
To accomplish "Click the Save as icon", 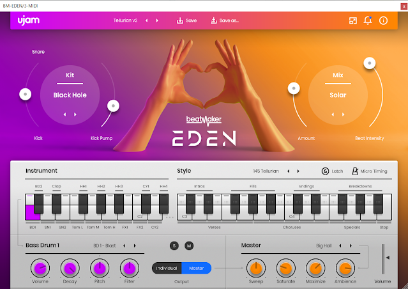I will [213, 20].
